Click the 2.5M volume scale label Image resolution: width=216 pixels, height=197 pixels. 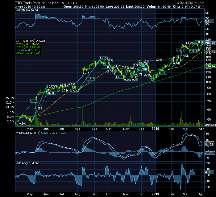click(x=11, y=121)
